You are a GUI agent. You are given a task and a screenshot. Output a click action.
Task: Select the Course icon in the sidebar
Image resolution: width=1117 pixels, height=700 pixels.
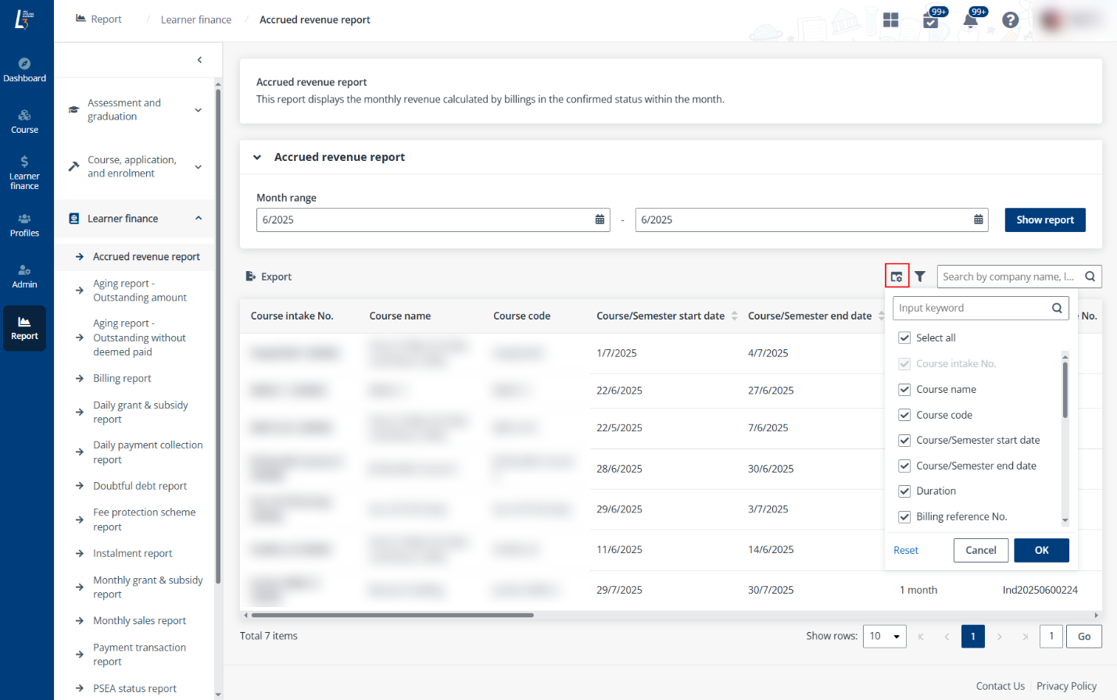pos(25,119)
